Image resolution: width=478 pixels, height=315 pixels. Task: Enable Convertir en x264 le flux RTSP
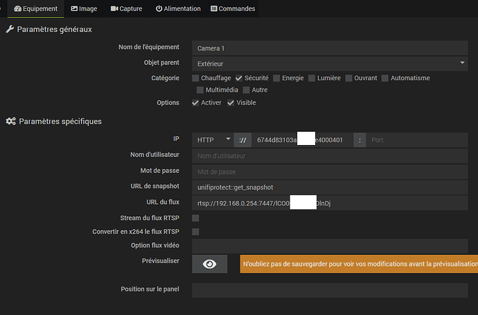coord(195,231)
